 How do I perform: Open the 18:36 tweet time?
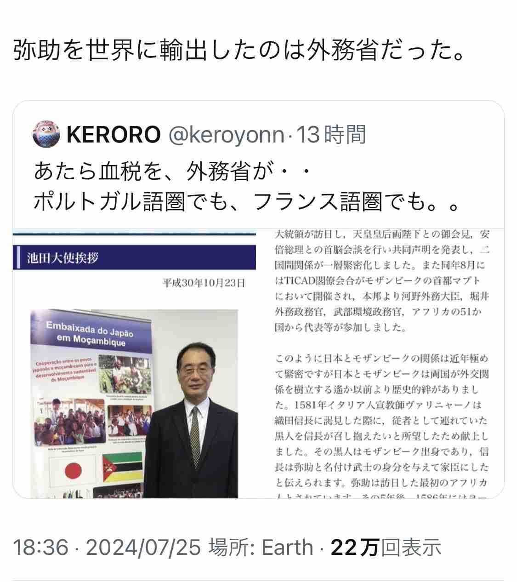point(40,548)
